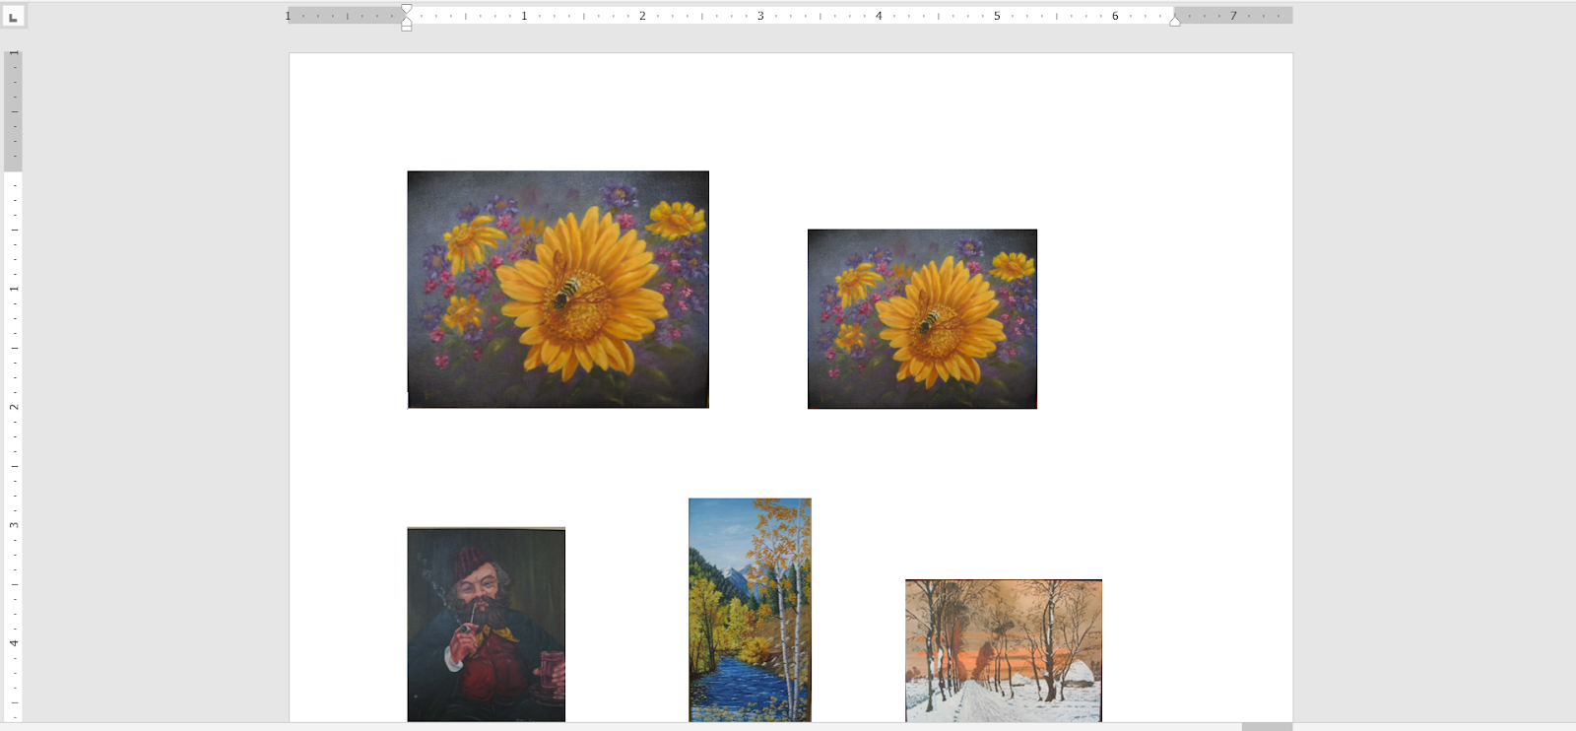The height and width of the screenshot is (731, 1576).
Task: Click the left indent square marker on ruler
Action: click(x=407, y=27)
